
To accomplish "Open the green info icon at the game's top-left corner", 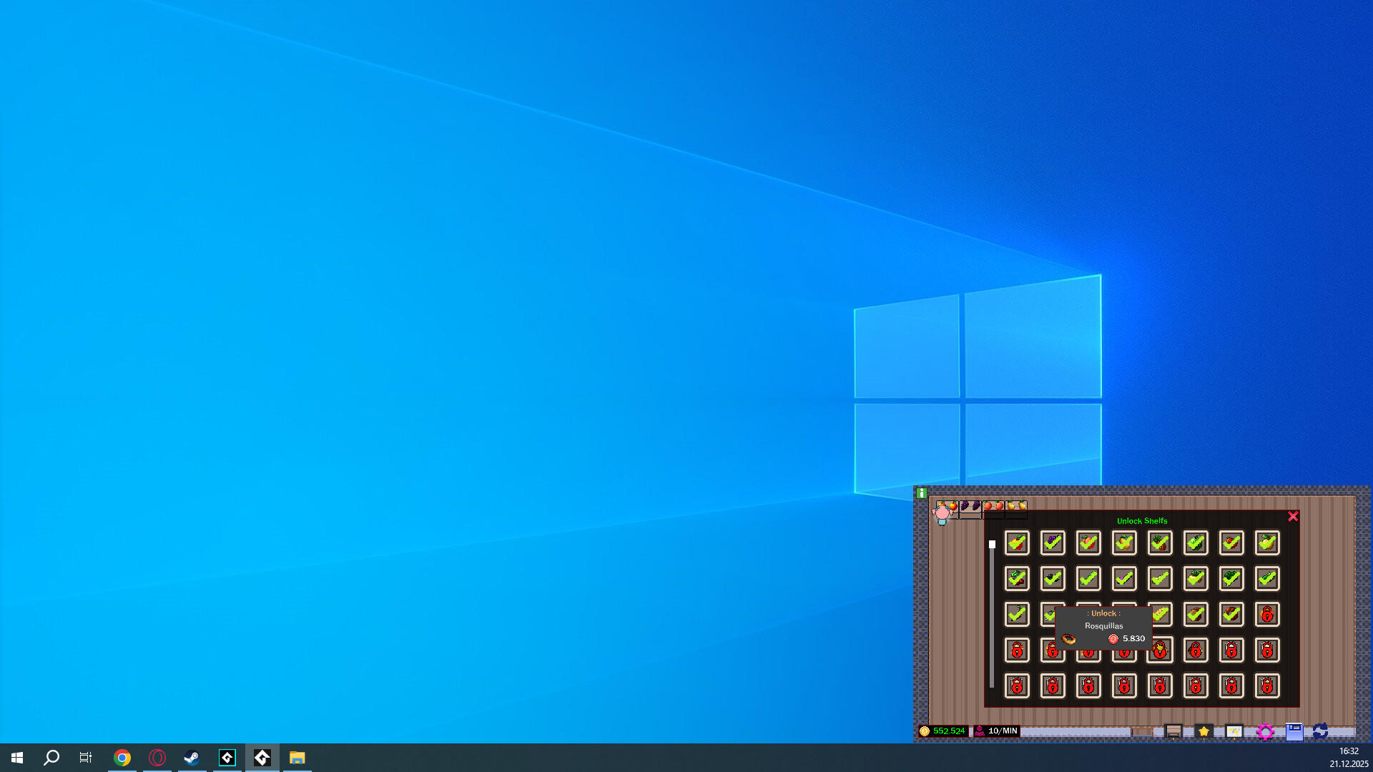I will pyautogui.click(x=921, y=493).
